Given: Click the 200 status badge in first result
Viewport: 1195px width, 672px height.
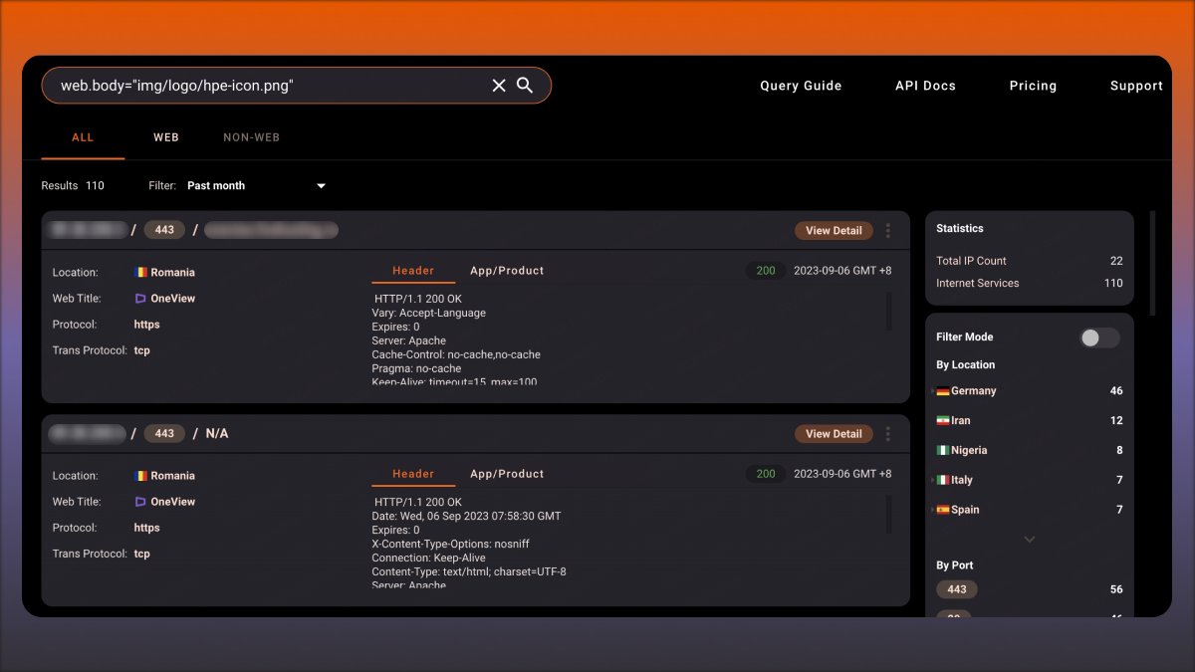Looking at the screenshot, I should [x=765, y=271].
